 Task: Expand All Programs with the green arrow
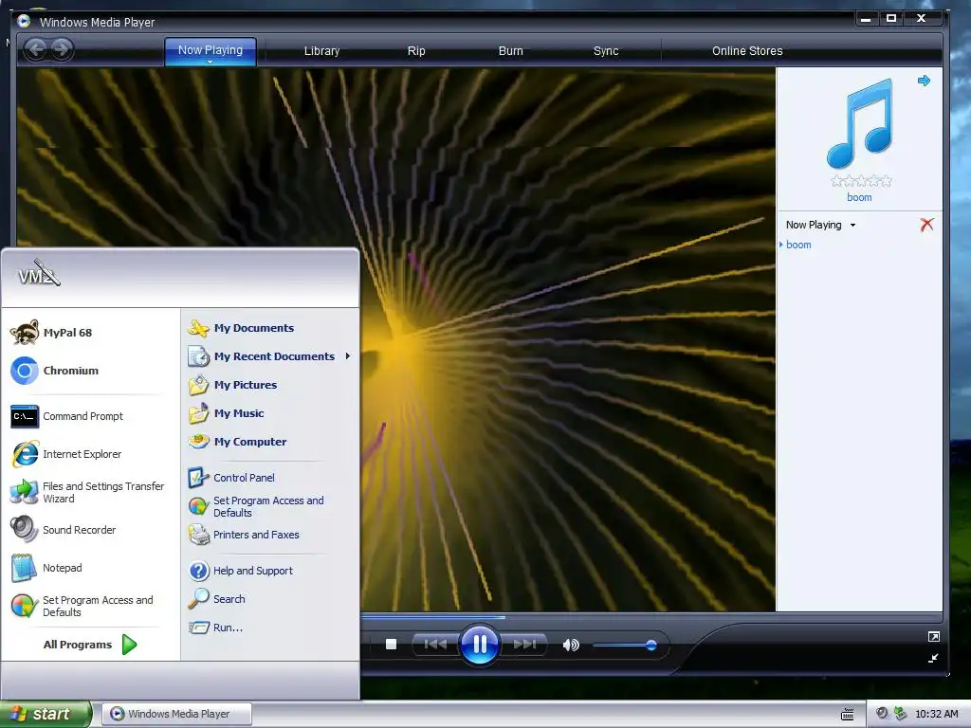(x=129, y=645)
